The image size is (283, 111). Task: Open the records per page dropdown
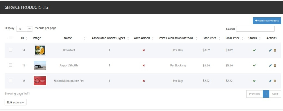coord(24,29)
